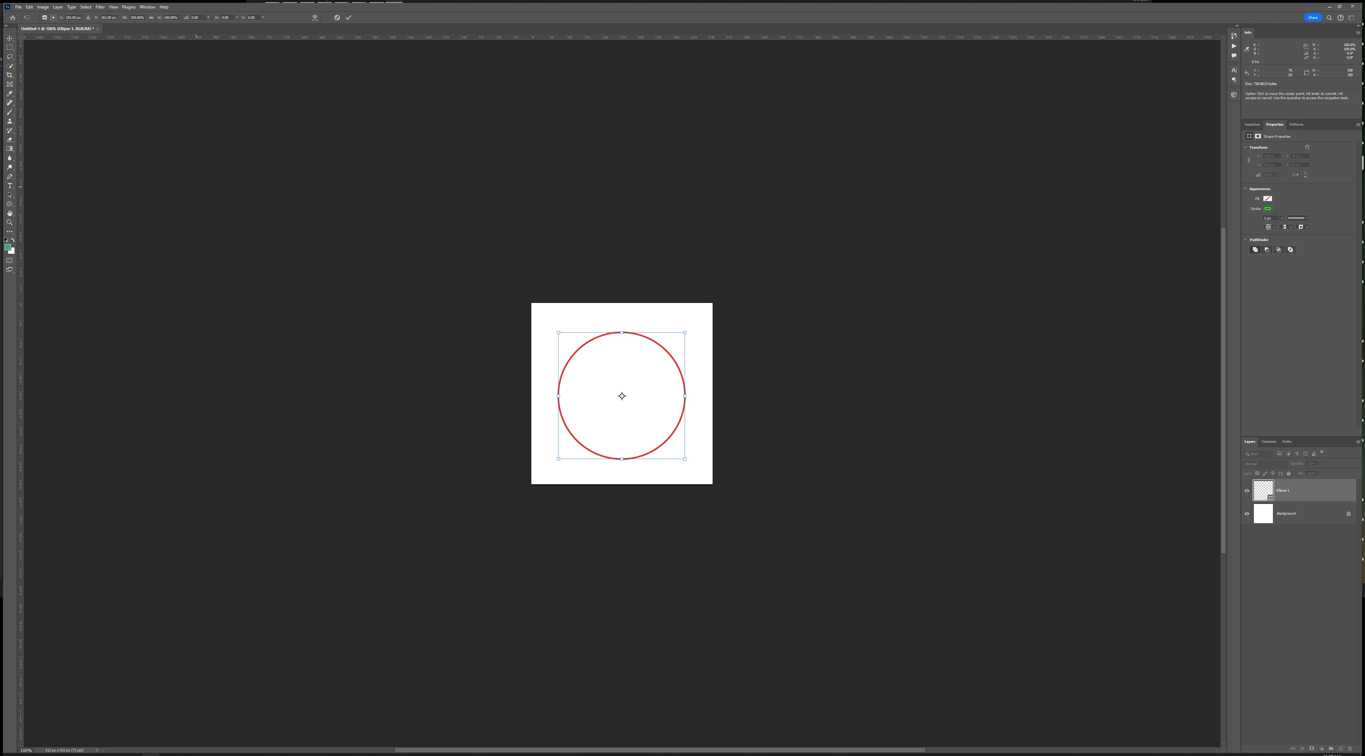The image size is (1365, 756).
Task: Commit transform with checkmark icon
Action: click(x=349, y=17)
